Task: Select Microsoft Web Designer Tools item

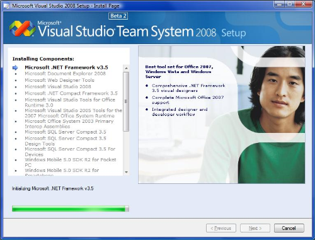Action: point(59,80)
